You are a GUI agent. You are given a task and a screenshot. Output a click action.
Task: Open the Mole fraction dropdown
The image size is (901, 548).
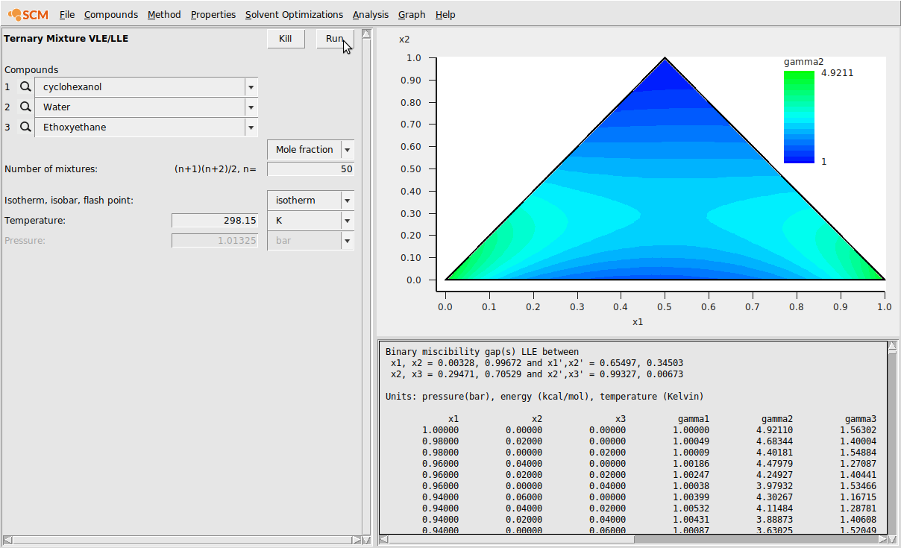click(x=347, y=150)
